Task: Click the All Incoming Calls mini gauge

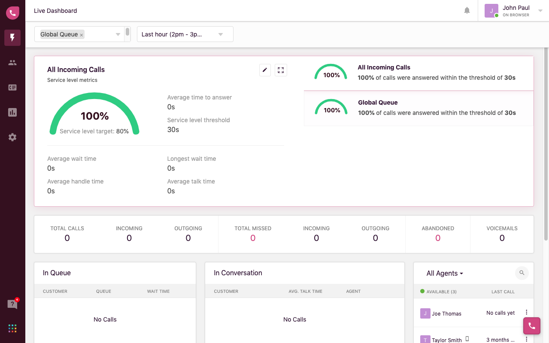Action: 331,72
